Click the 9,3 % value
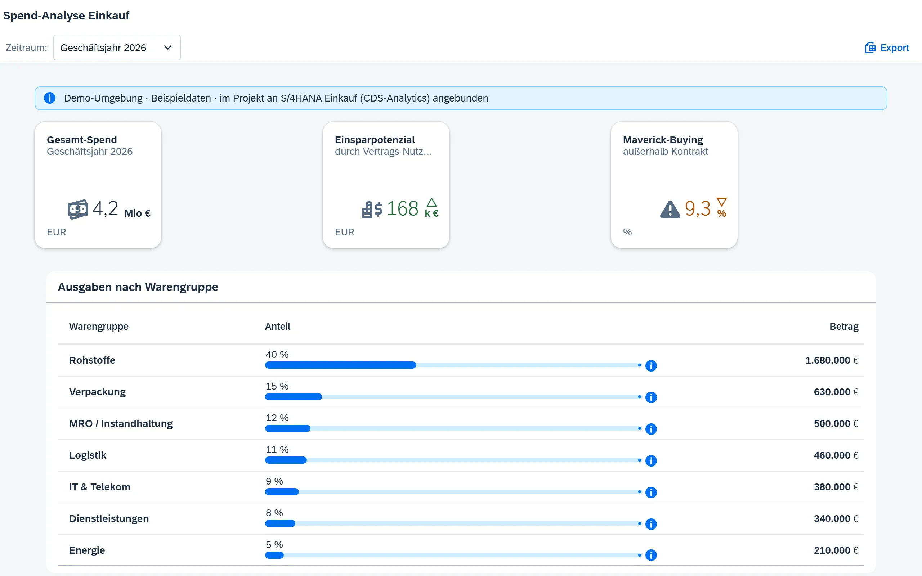 coord(706,209)
